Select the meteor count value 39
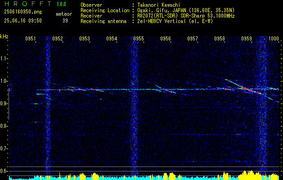The width and height of the screenshot is (283, 180). [65, 21]
